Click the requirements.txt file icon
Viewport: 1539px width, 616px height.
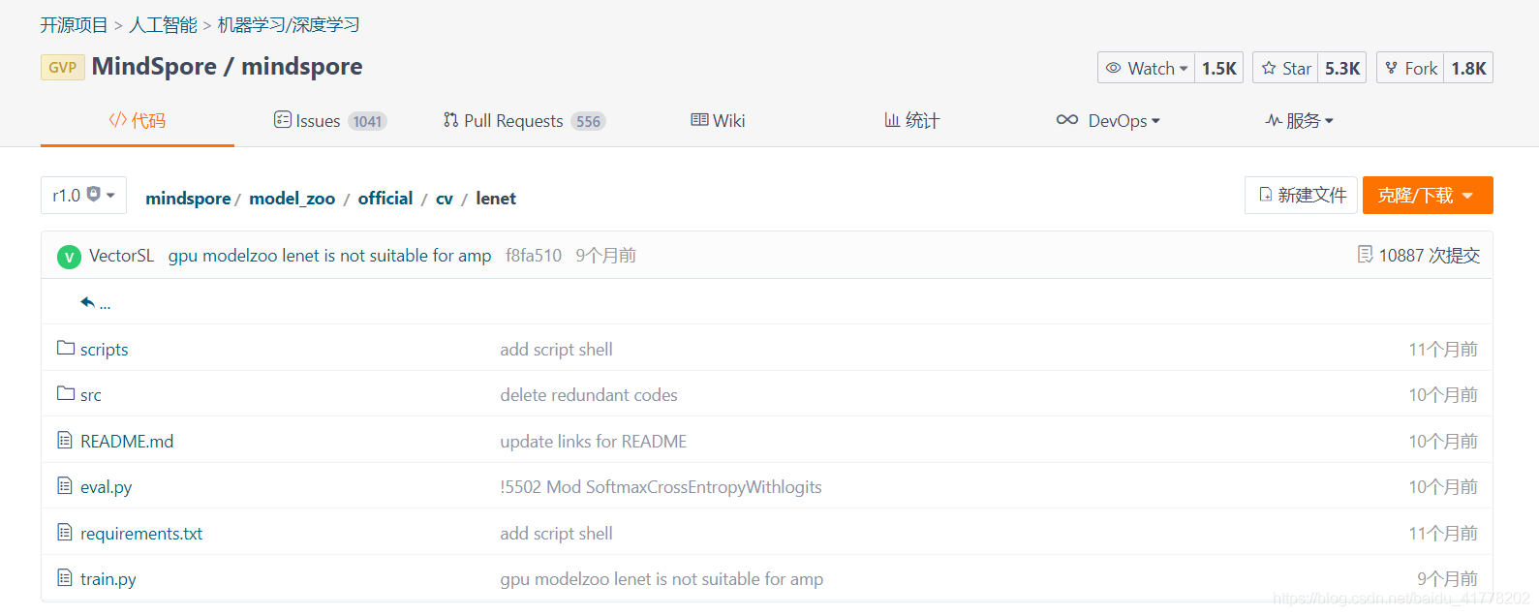[x=65, y=532]
